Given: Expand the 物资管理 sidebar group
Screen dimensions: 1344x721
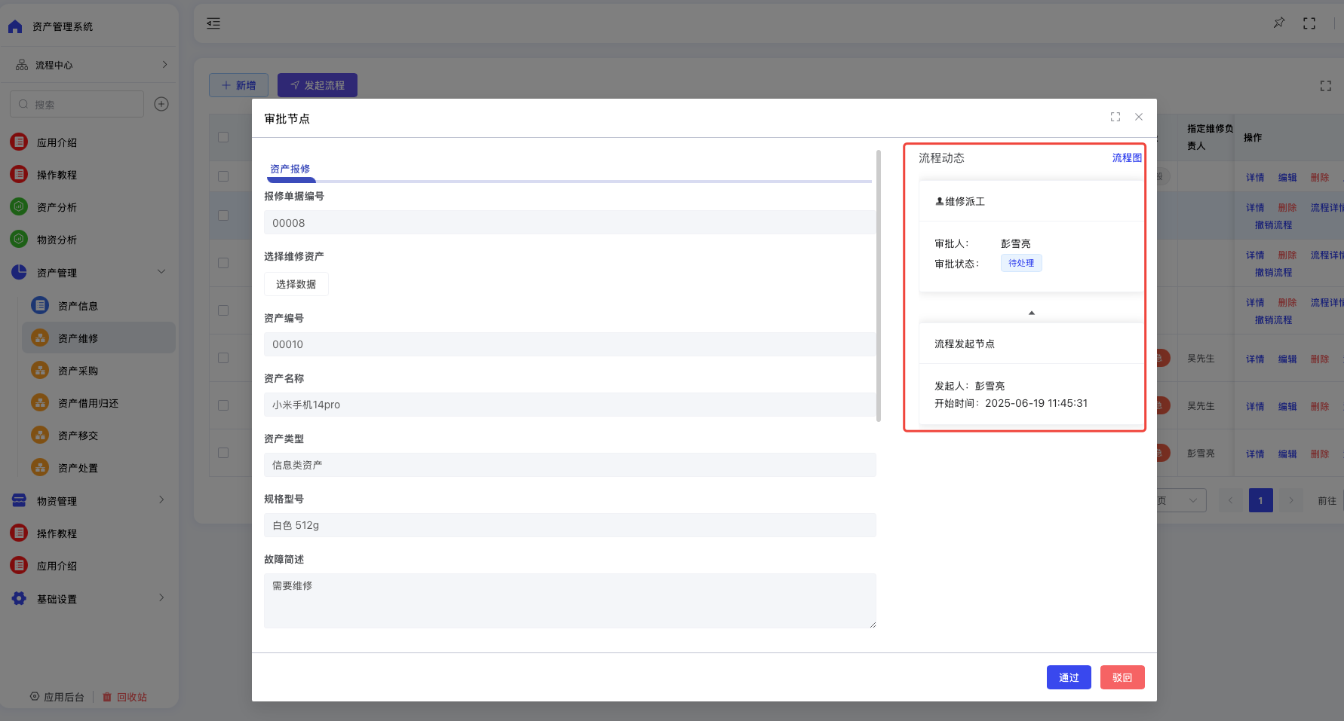Looking at the screenshot, I should coord(161,500).
